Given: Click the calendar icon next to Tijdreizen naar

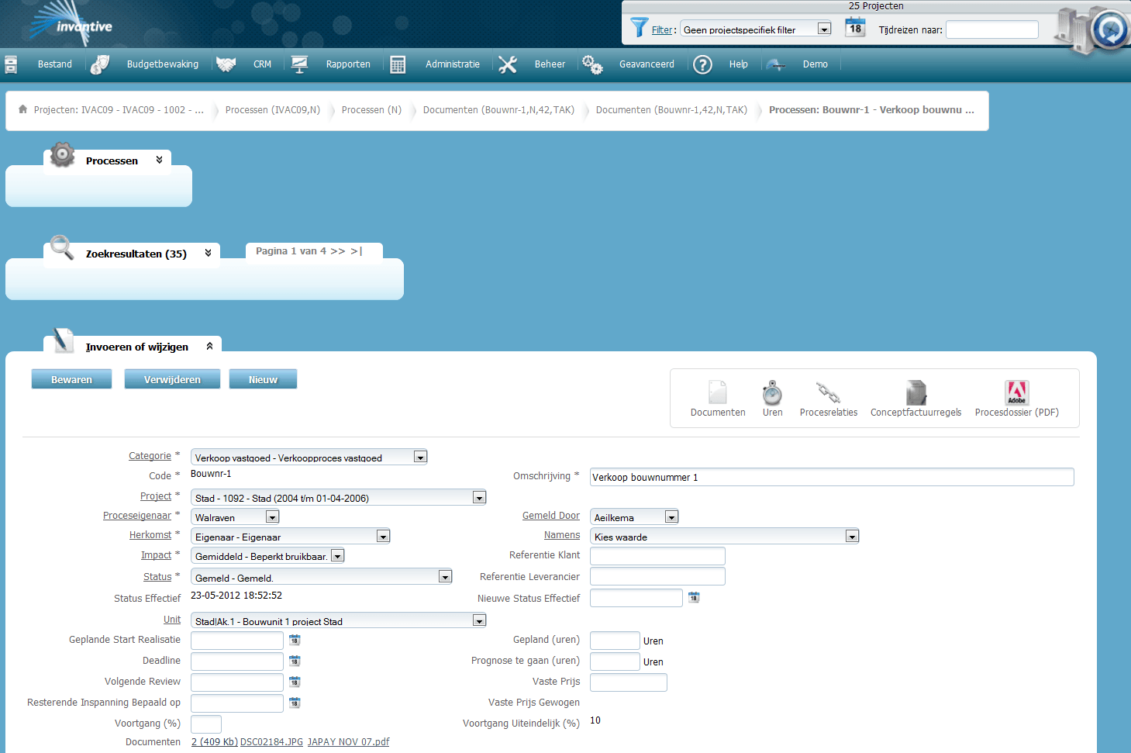Looking at the screenshot, I should pyautogui.click(x=855, y=28).
